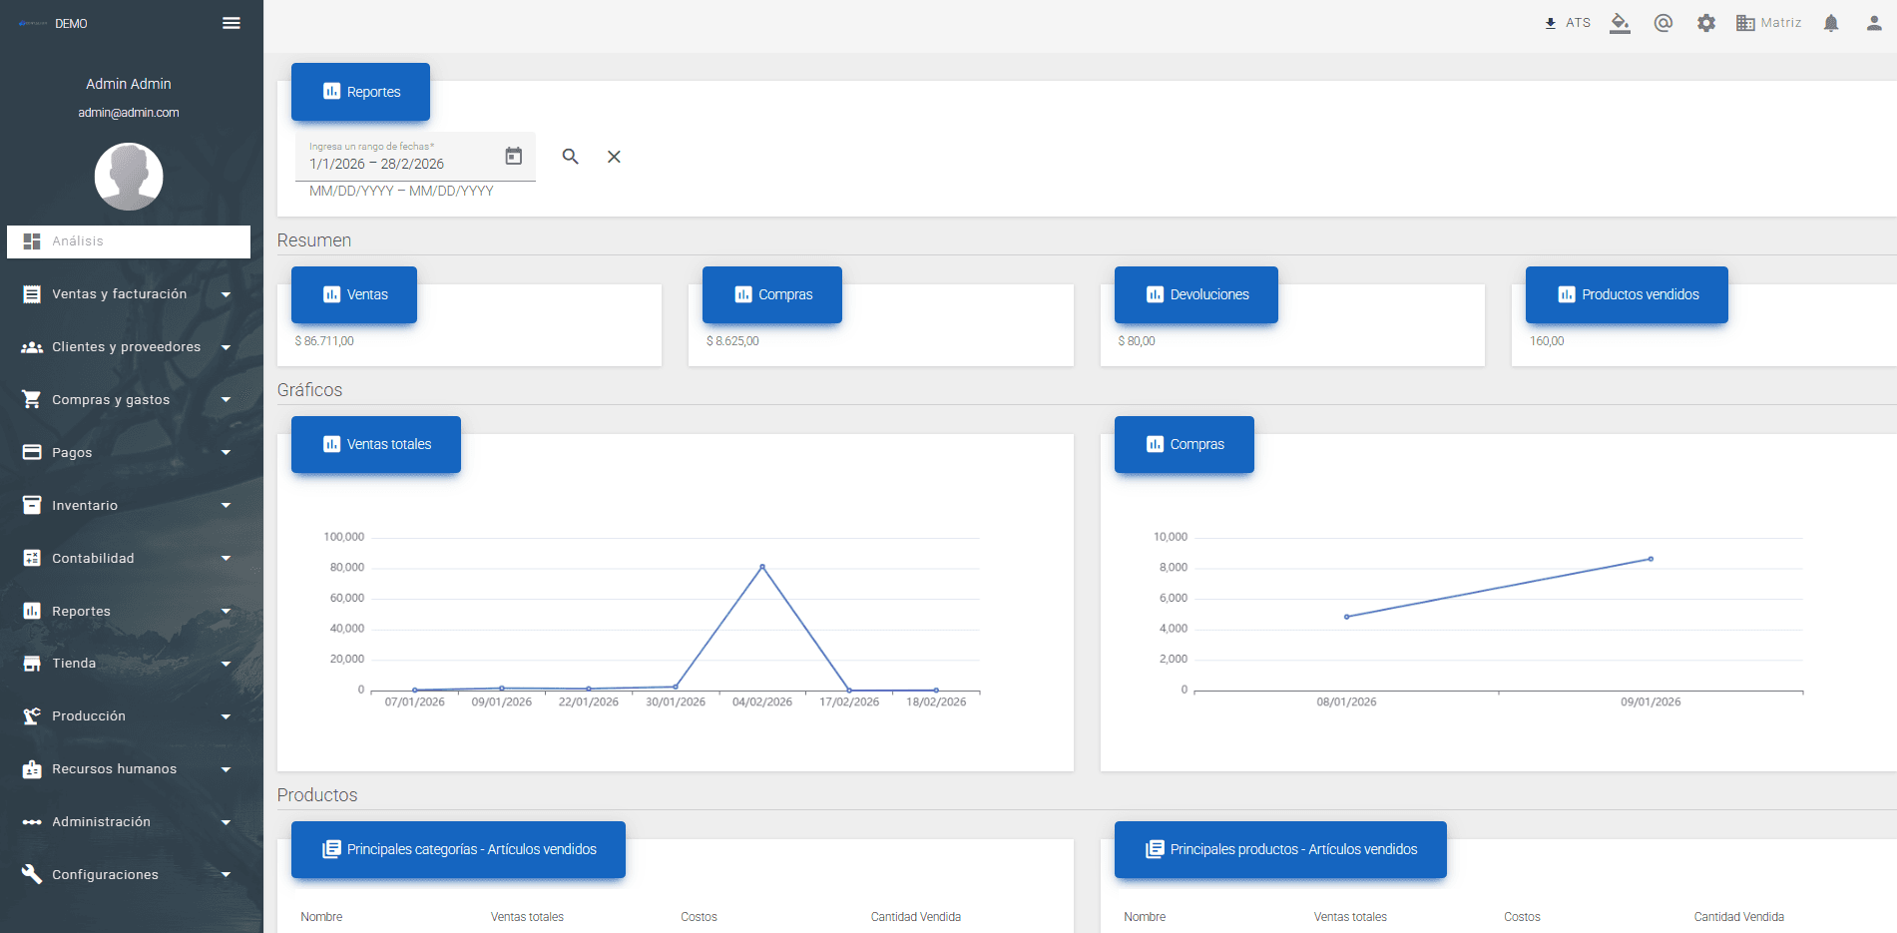
Task: Click the Devoluciones summary button
Action: pyautogui.click(x=1196, y=294)
